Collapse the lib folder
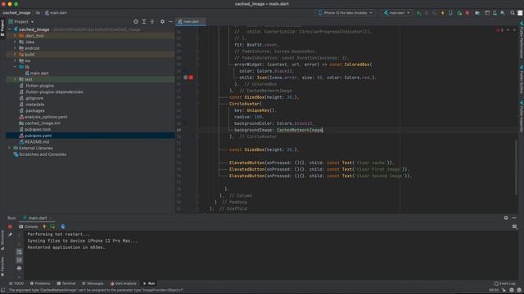The height and width of the screenshot is (294, 524). 15,67
